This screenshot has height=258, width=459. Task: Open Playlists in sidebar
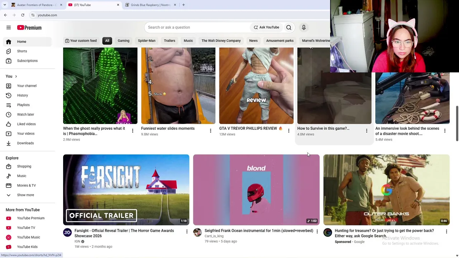(x=28, y=105)
